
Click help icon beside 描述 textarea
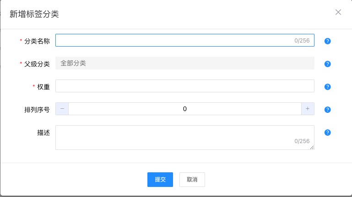[x=327, y=133]
